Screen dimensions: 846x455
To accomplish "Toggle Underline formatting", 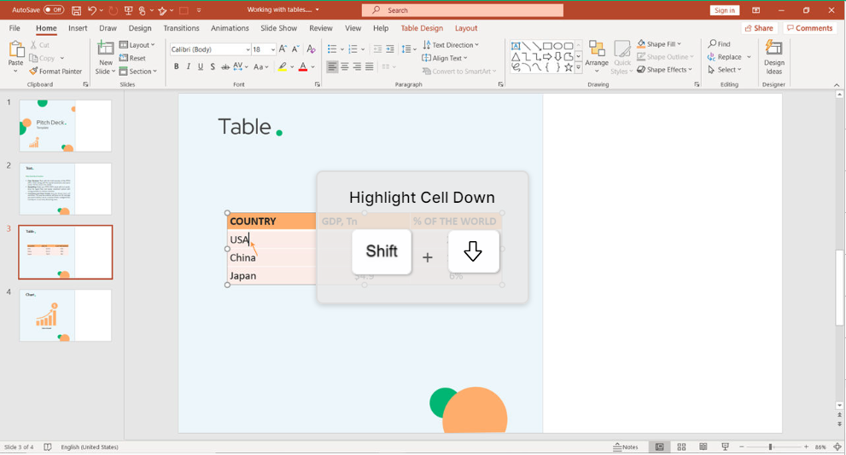I will [x=200, y=66].
